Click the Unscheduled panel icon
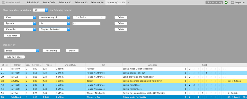Viewport: 247px width, 99px height. pos(4,2)
